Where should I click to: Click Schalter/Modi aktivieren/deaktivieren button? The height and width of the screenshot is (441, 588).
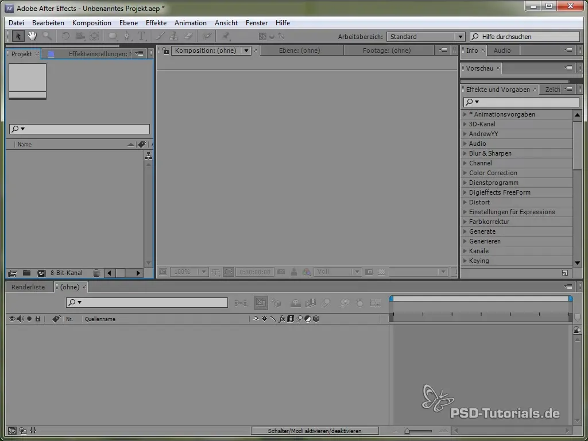pos(315,431)
